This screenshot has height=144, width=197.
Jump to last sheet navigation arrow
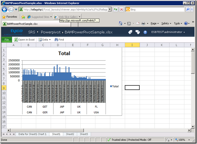pos(14,134)
